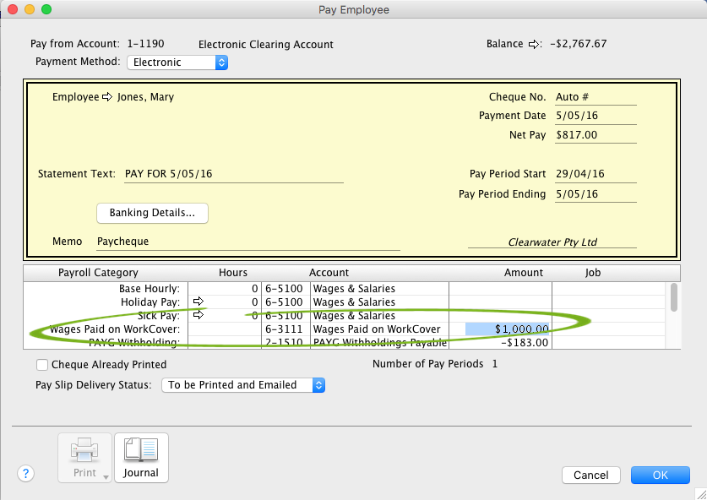The width and height of the screenshot is (707, 500).
Task: Click the Payment Date field
Action: coord(595,116)
